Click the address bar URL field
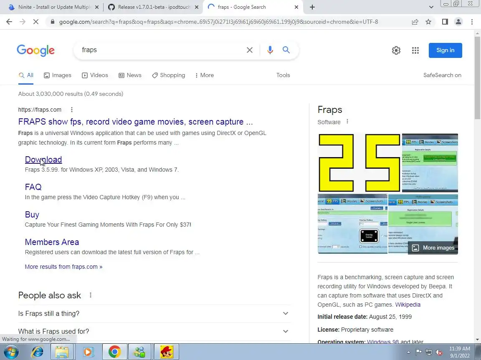This screenshot has height=360, width=481. coord(218,22)
